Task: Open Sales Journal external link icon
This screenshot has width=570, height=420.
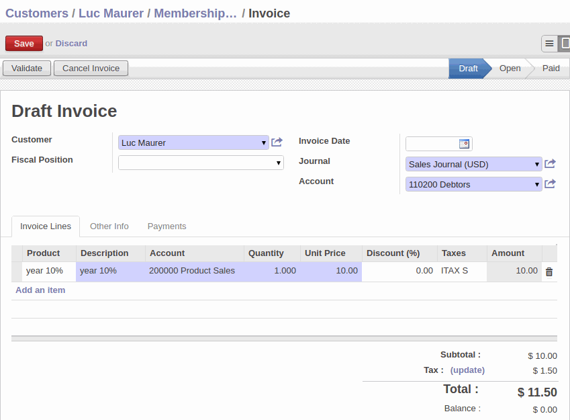Action: click(550, 164)
